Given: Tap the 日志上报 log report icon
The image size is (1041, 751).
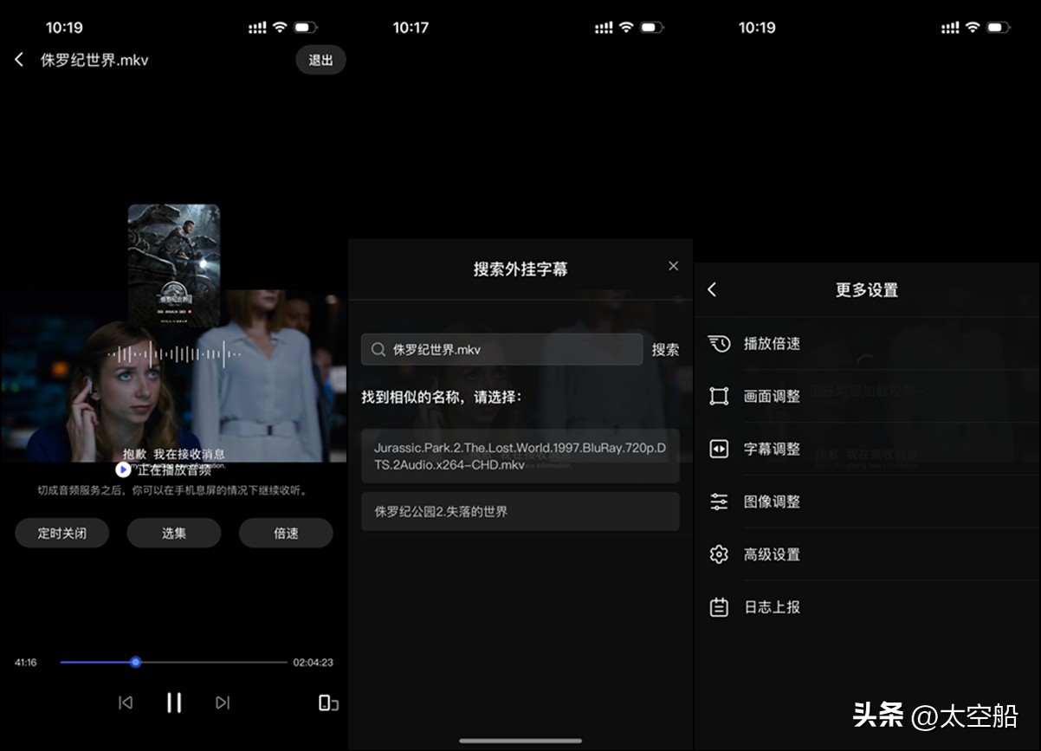Looking at the screenshot, I should coord(720,607).
